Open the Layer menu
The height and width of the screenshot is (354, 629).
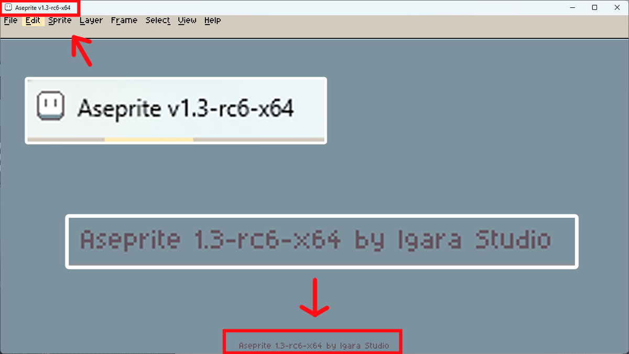[91, 20]
